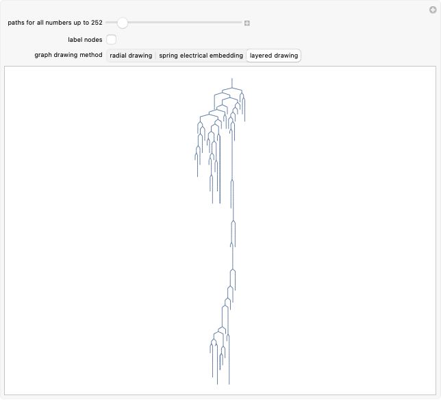Click the slider thumb for number paths
441x400 pixels.
click(x=123, y=23)
